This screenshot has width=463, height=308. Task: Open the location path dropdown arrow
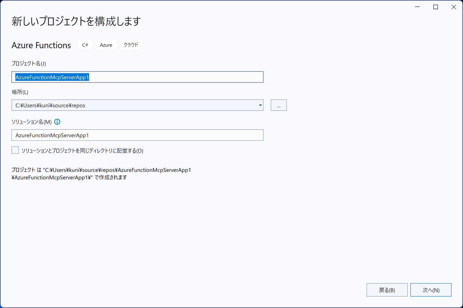[260, 105]
